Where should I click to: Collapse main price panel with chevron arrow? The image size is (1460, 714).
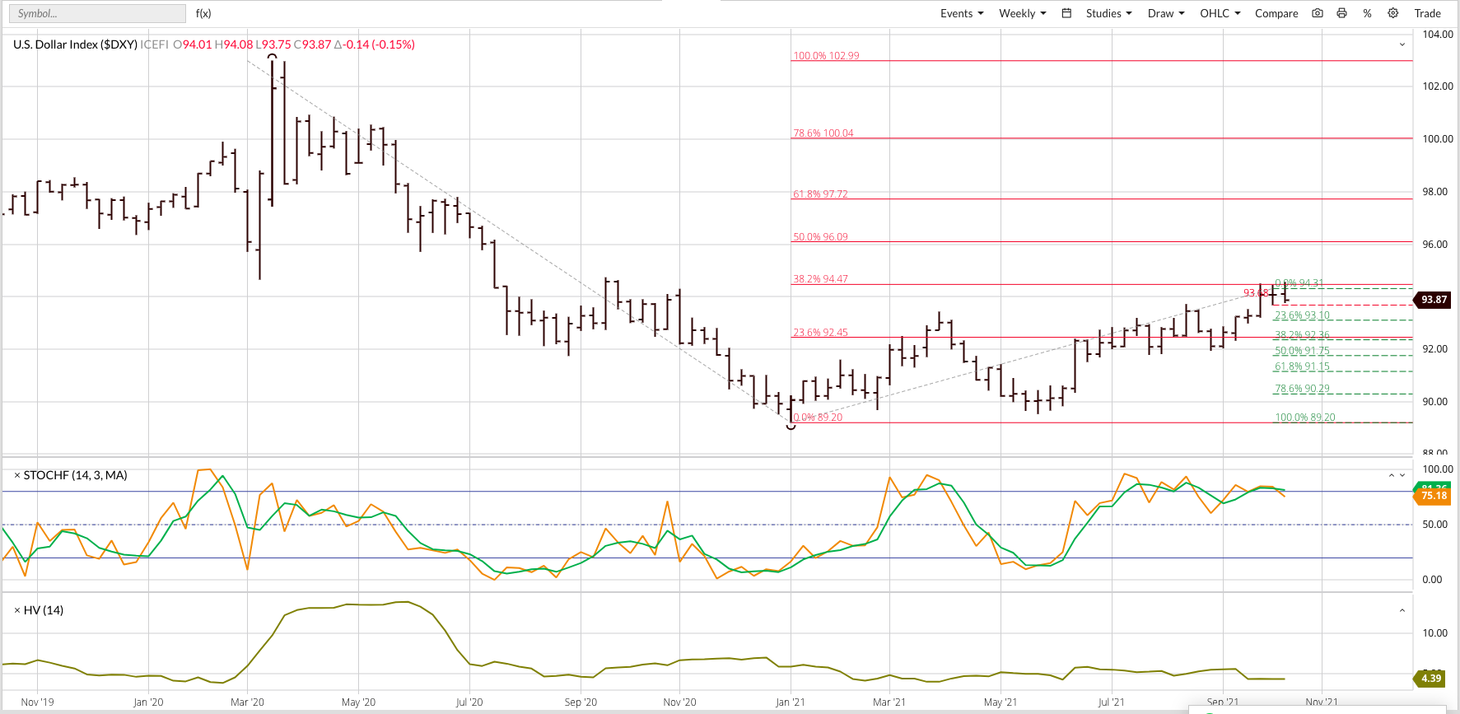[1402, 44]
